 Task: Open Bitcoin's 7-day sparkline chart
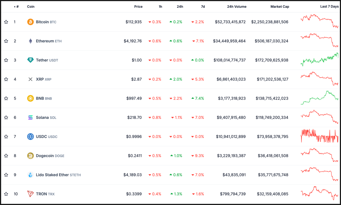point(319,21)
